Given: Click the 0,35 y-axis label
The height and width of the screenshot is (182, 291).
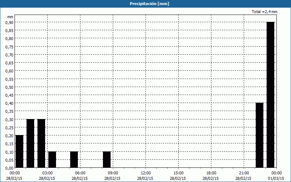Looking at the screenshot, I should tap(9, 111).
